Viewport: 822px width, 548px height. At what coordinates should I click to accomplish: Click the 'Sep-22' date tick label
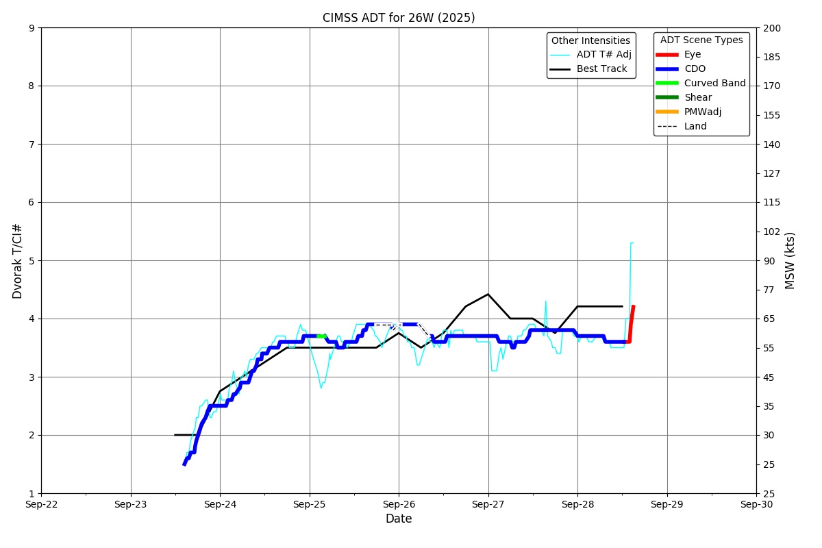coord(41,505)
